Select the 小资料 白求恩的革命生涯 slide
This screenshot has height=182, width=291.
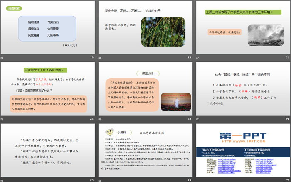(x=145, y=150)
